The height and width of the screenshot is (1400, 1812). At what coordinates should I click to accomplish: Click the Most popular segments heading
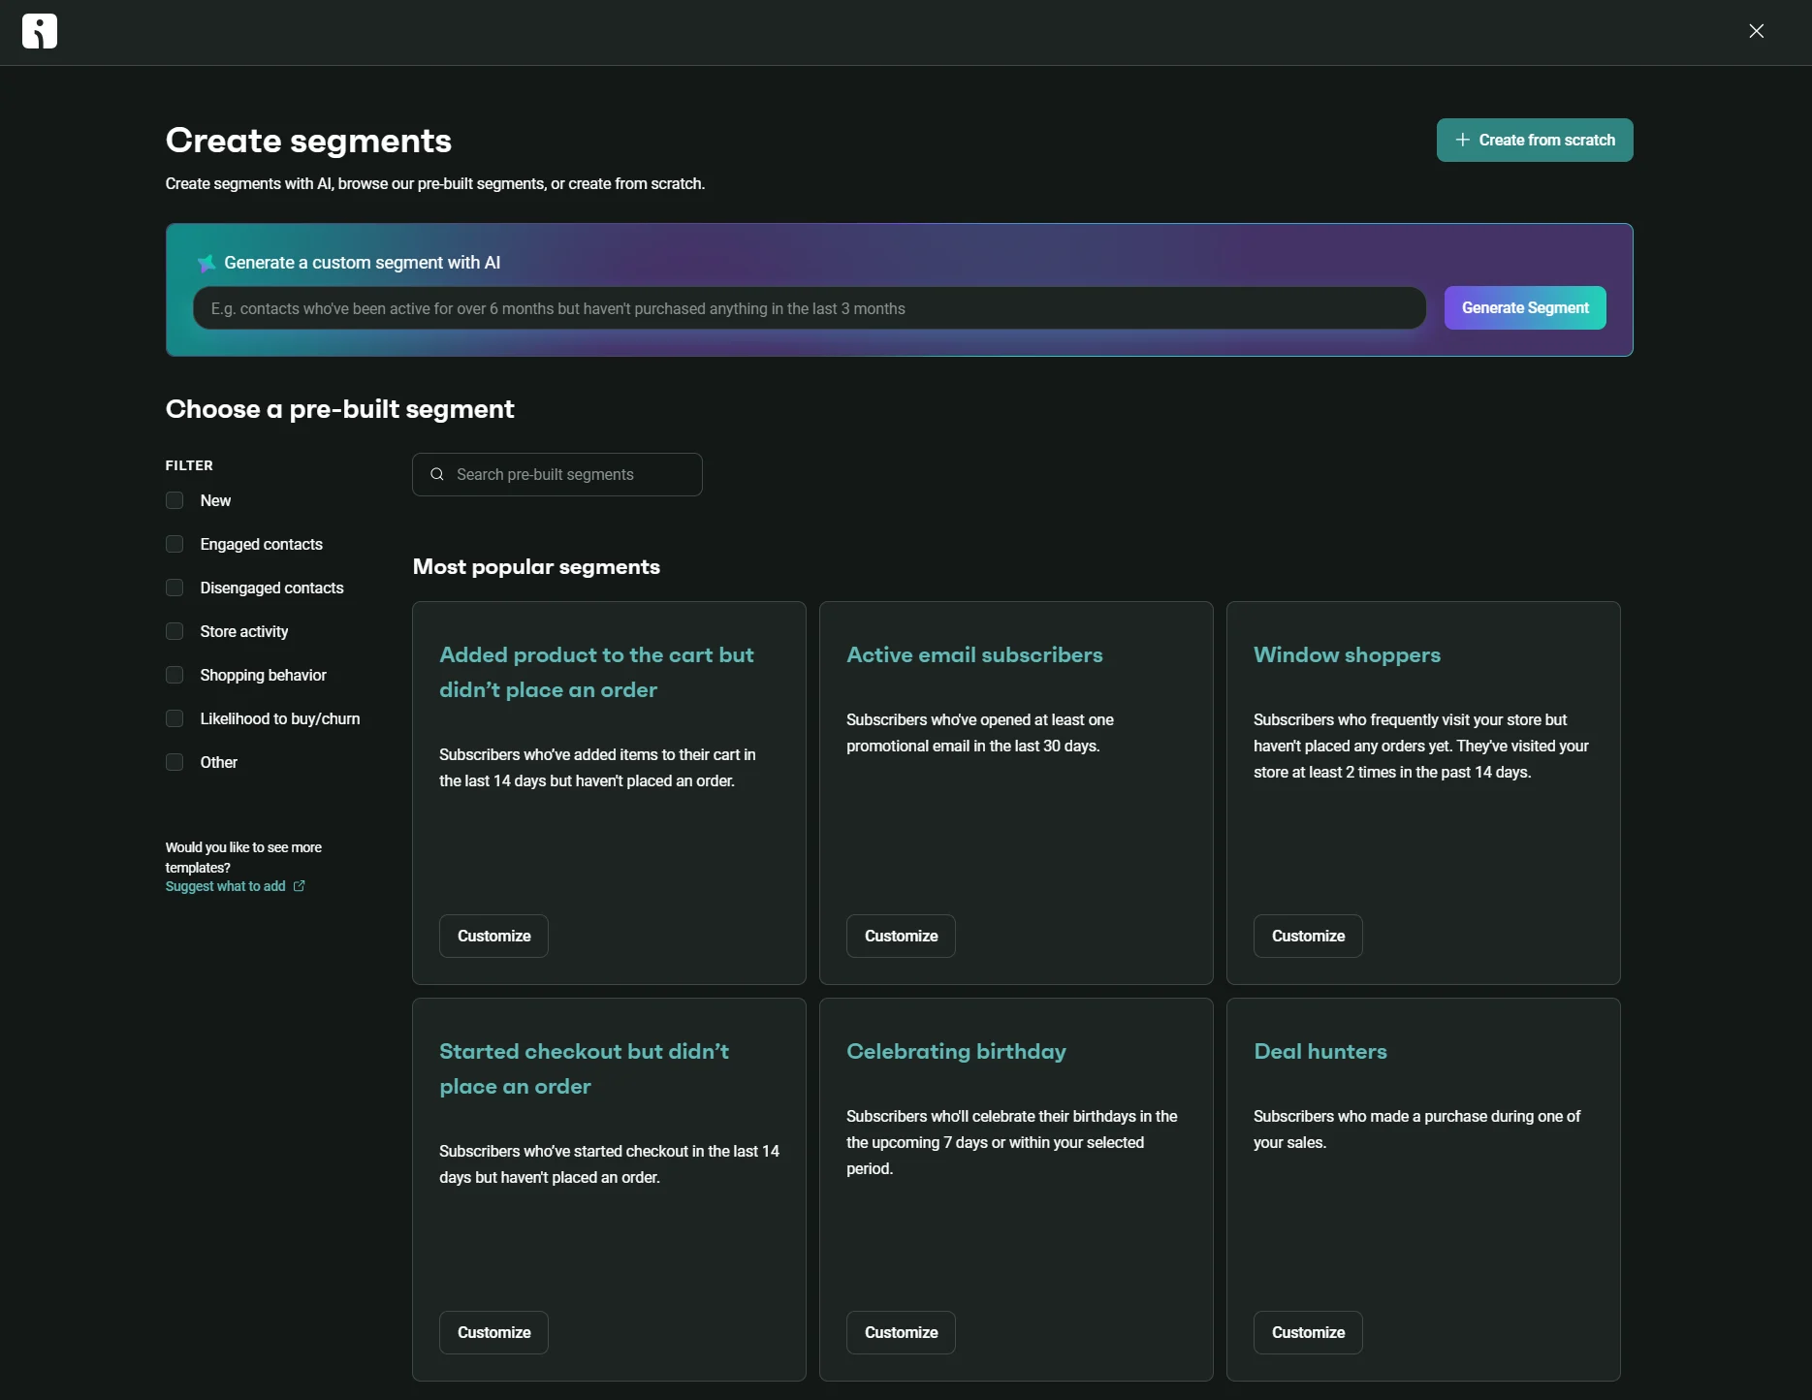tap(536, 567)
